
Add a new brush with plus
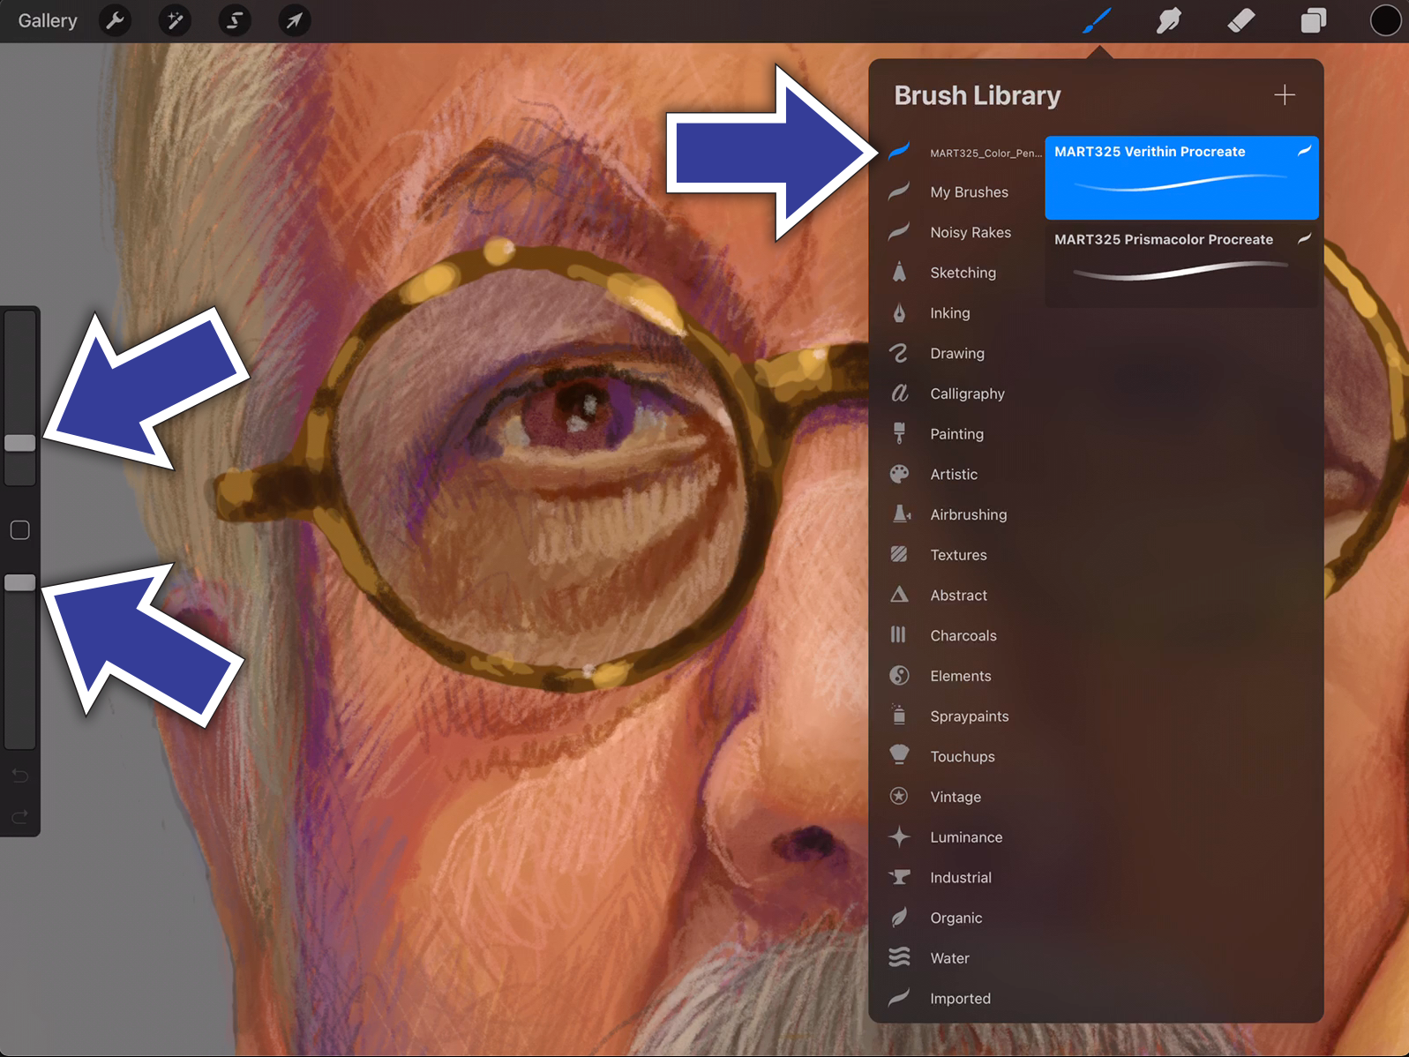click(x=1285, y=94)
